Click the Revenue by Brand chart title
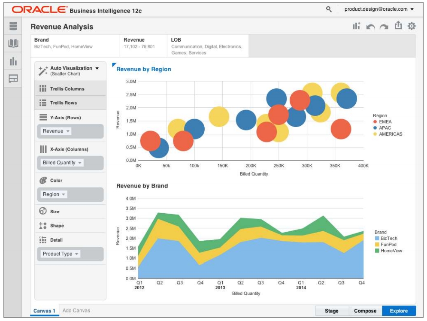 [x=142, y=186]
